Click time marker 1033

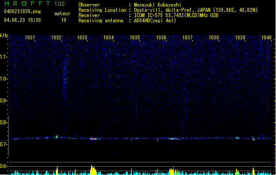tap(82, 38)
